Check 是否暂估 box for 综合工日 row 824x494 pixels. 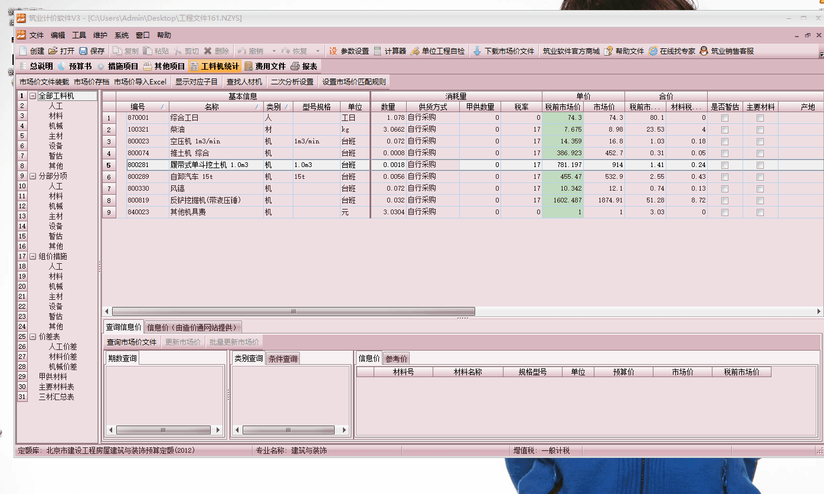pyautogui.click(x=725, y=118)
